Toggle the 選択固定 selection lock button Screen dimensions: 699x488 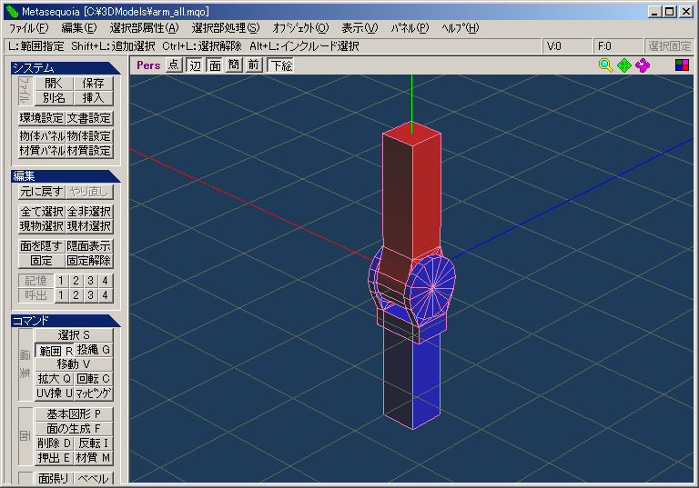tap(669, 45)
